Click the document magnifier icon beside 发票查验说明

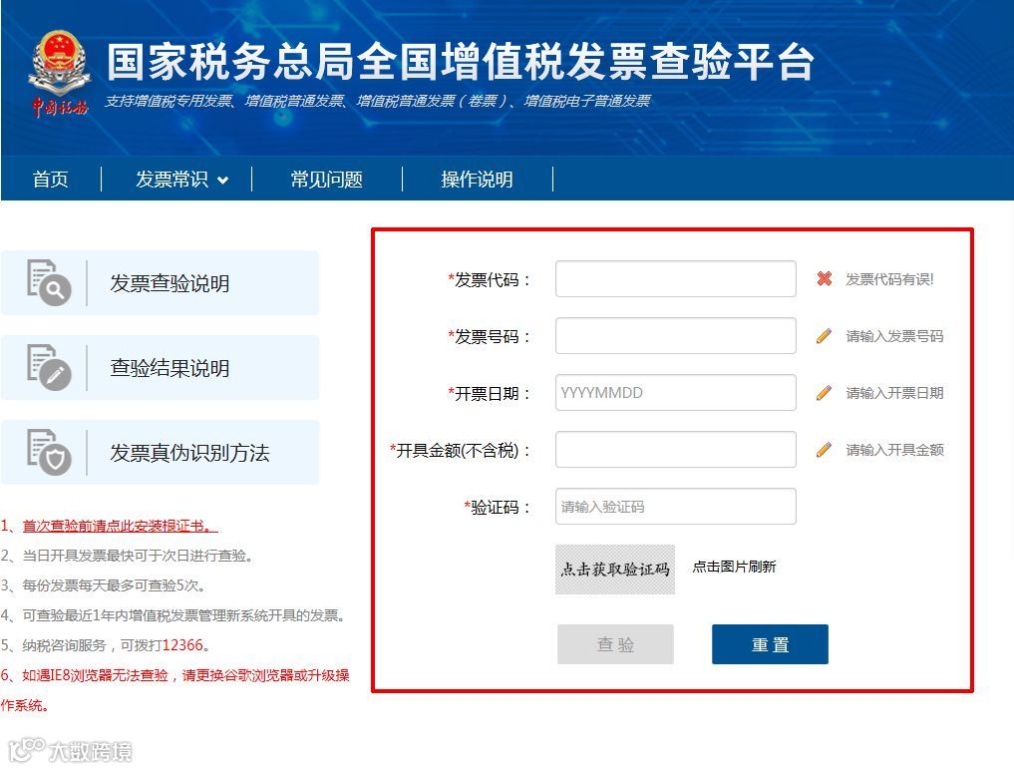49,282
